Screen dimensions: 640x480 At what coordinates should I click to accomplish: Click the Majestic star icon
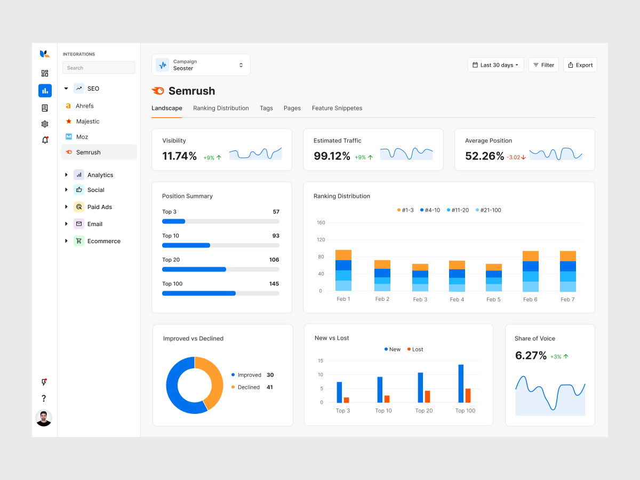tap(68, 122)
